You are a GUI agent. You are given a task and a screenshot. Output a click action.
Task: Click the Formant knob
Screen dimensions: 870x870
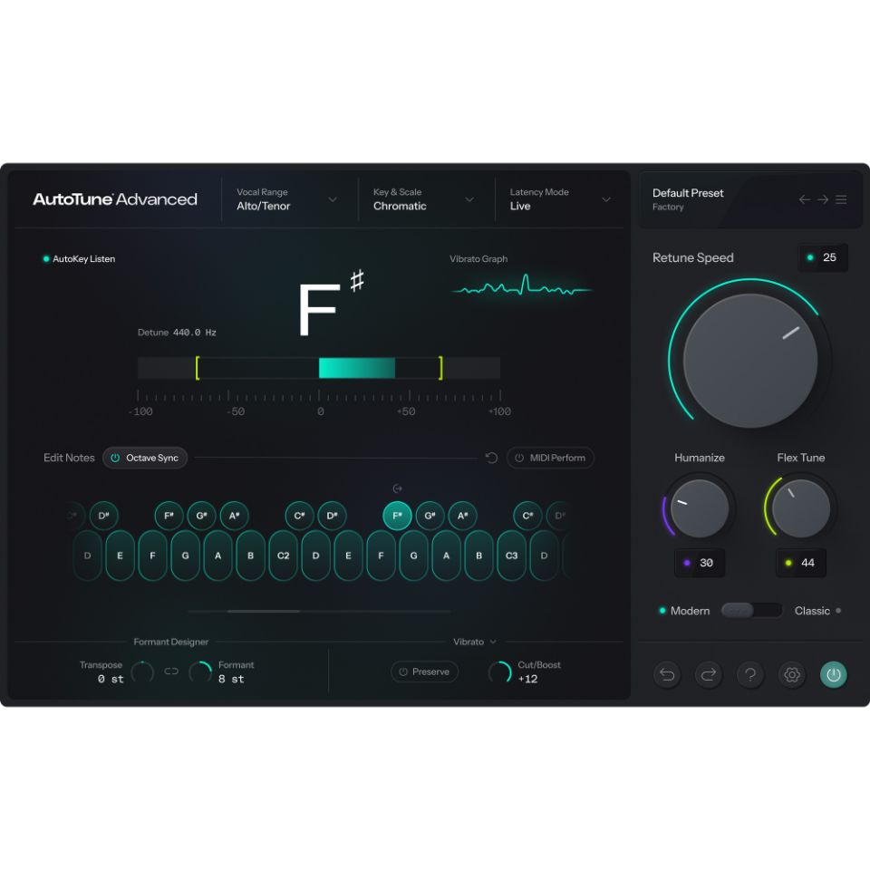[200, 672]
